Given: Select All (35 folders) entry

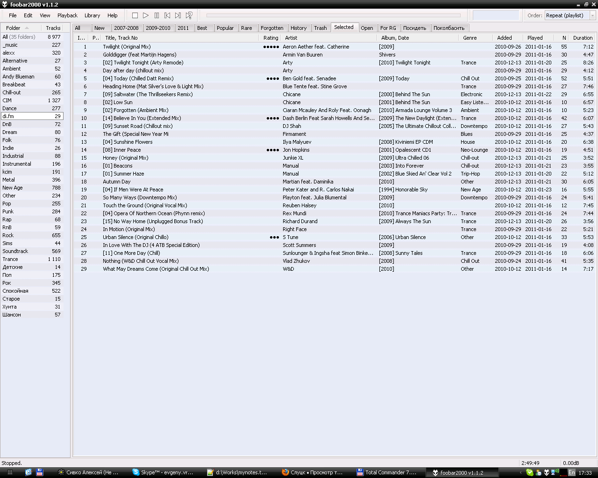Looking at the screenshot, I should pos(32,37).
